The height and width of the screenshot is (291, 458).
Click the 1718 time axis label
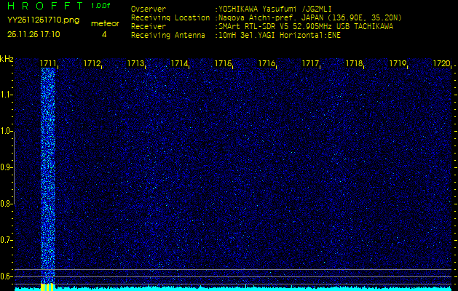[x=354, y=63]
